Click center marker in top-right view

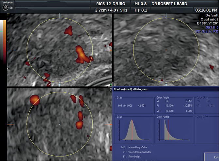[166, 50]
